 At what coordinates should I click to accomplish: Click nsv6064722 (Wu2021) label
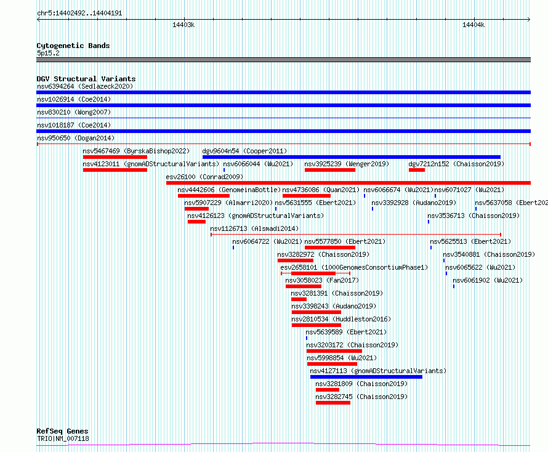(267, 241)
